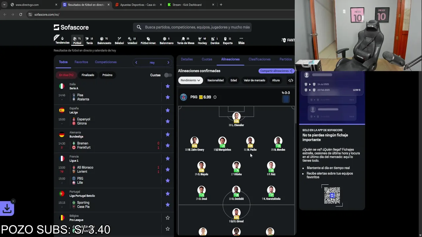This screenshot has height=237, width=422.
Task: Switch to Stream - Kick Dashboard browser tab
Action: pyautogui.click(x=191, y=5)
